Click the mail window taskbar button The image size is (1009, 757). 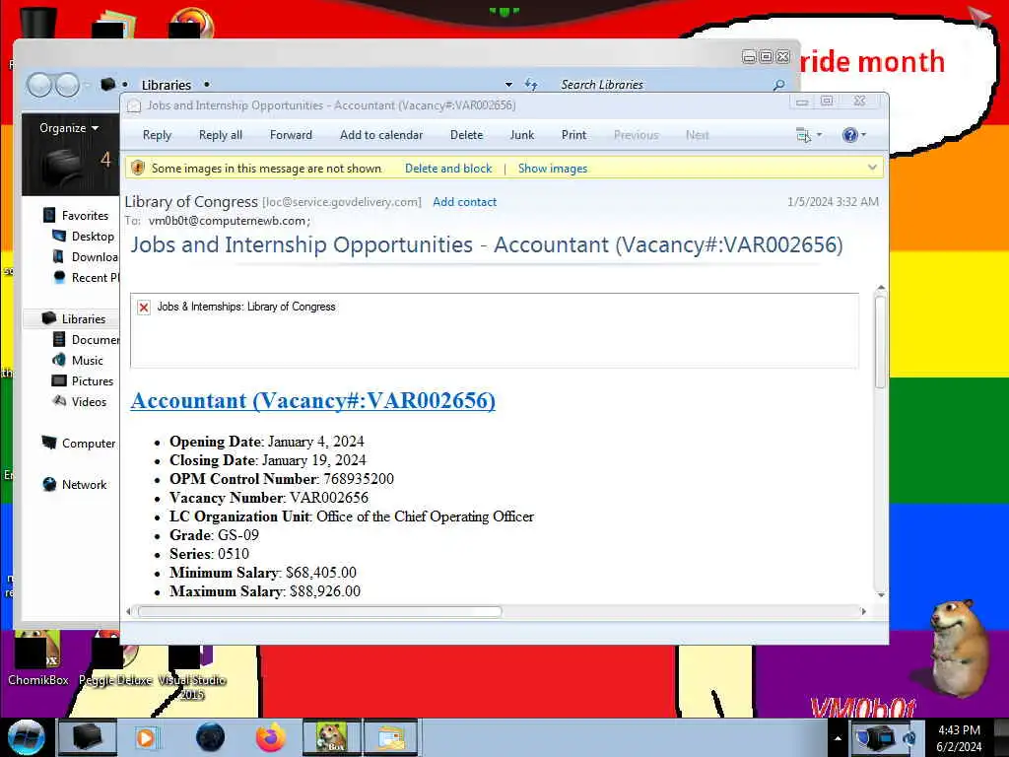click(390, 737)
